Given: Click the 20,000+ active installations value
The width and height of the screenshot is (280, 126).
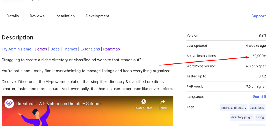Looking at the screenshot, I should point(259,56).
